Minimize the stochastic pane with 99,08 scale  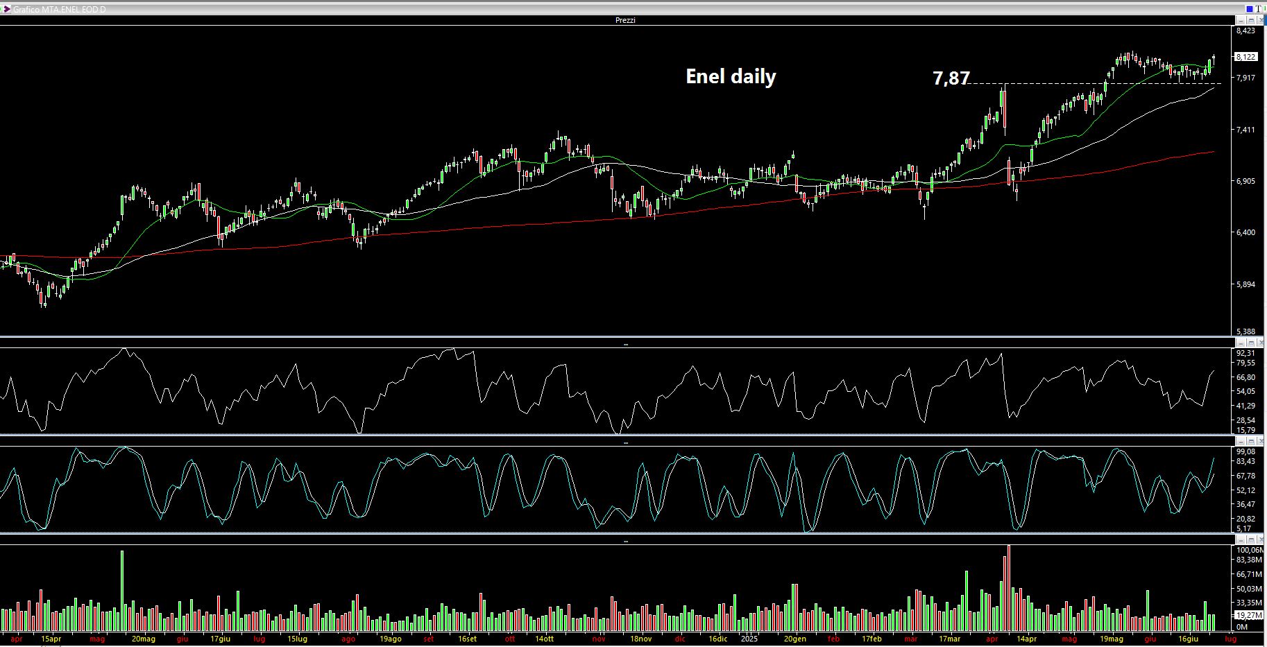coord(1241,441)
